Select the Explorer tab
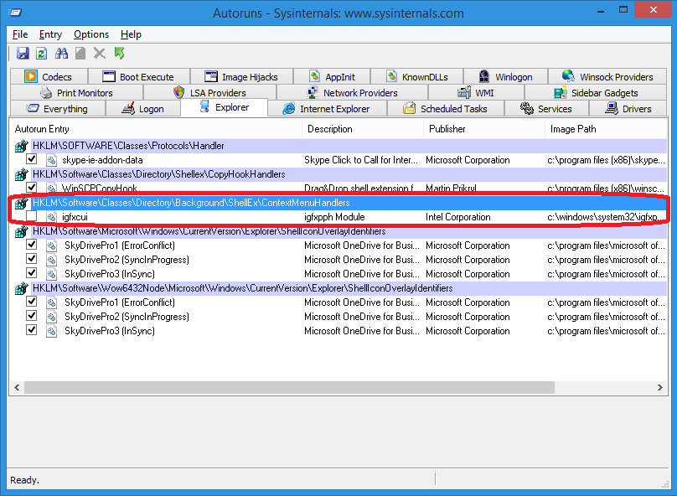The height and width of the screenshot is (496, 677). (x=224, y=107)
